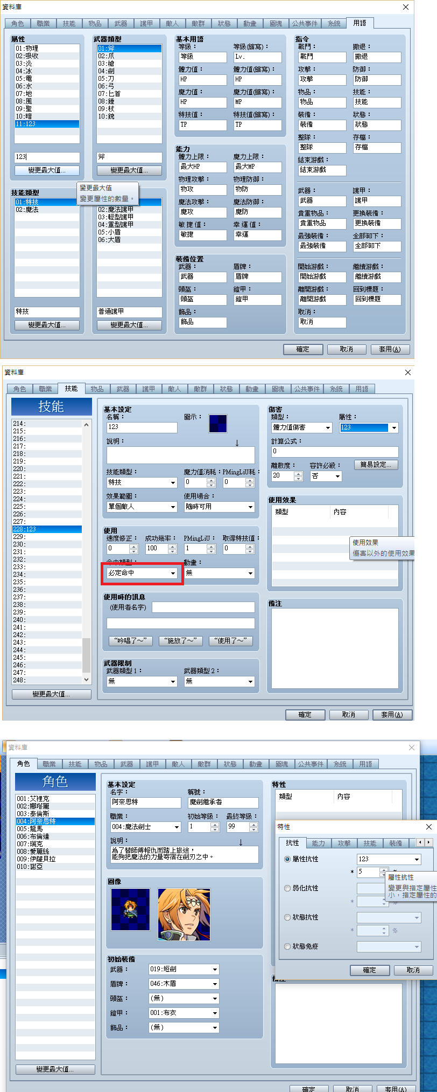Select the walking sprite image of 阿奈思特
The height and width of the screenshot is (1092, 437).
click(x=130, y=909)
